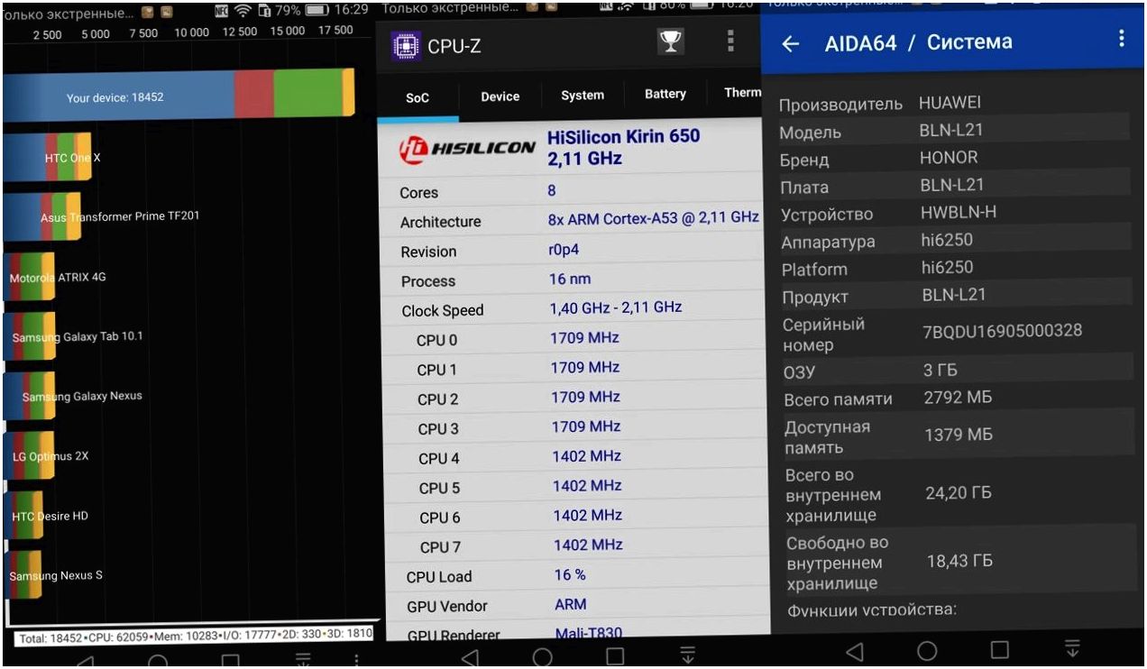Tap the recents square in CPU-Z navigation bar

(x=615, y=656)
